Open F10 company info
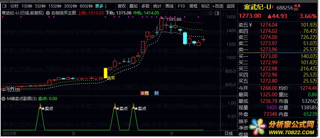The image size is (320, 138). [x=181, y=6]
